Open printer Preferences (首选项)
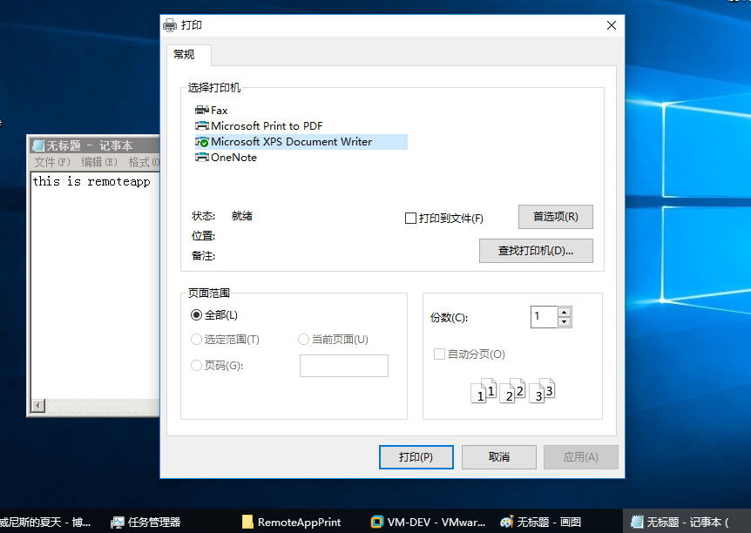The height and width of the screenshot is (533, 751). tap(556, 217)
